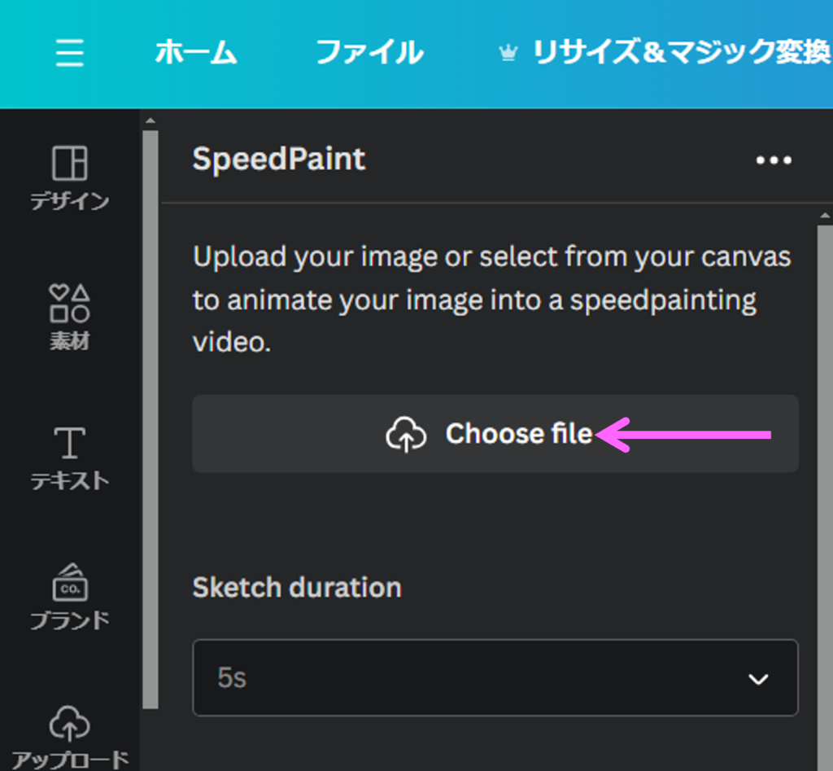This screenshot has width=833, height=771.
Task: Select the テキスト tool in sidebar
Action: coord(70,458)
